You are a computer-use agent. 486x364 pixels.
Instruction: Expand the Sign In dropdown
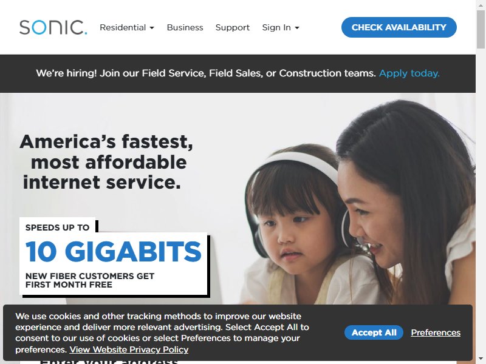tap(281, 27)
